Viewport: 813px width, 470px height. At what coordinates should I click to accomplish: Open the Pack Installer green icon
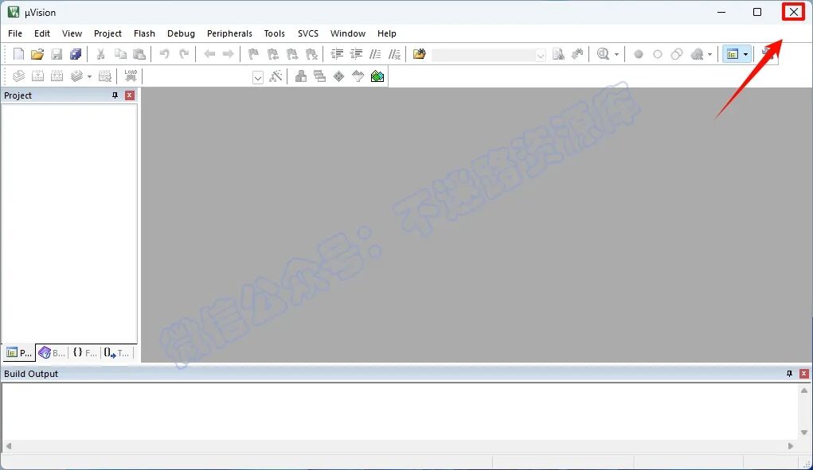(x=377, y=76)
